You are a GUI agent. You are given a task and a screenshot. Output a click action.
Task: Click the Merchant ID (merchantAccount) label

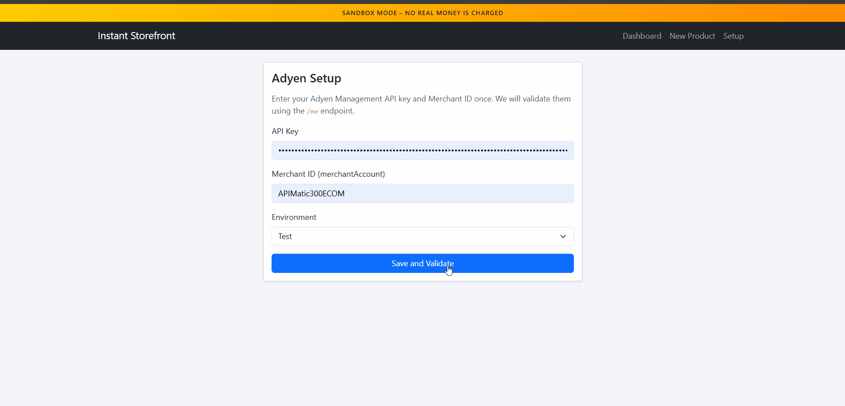[328, 174]
